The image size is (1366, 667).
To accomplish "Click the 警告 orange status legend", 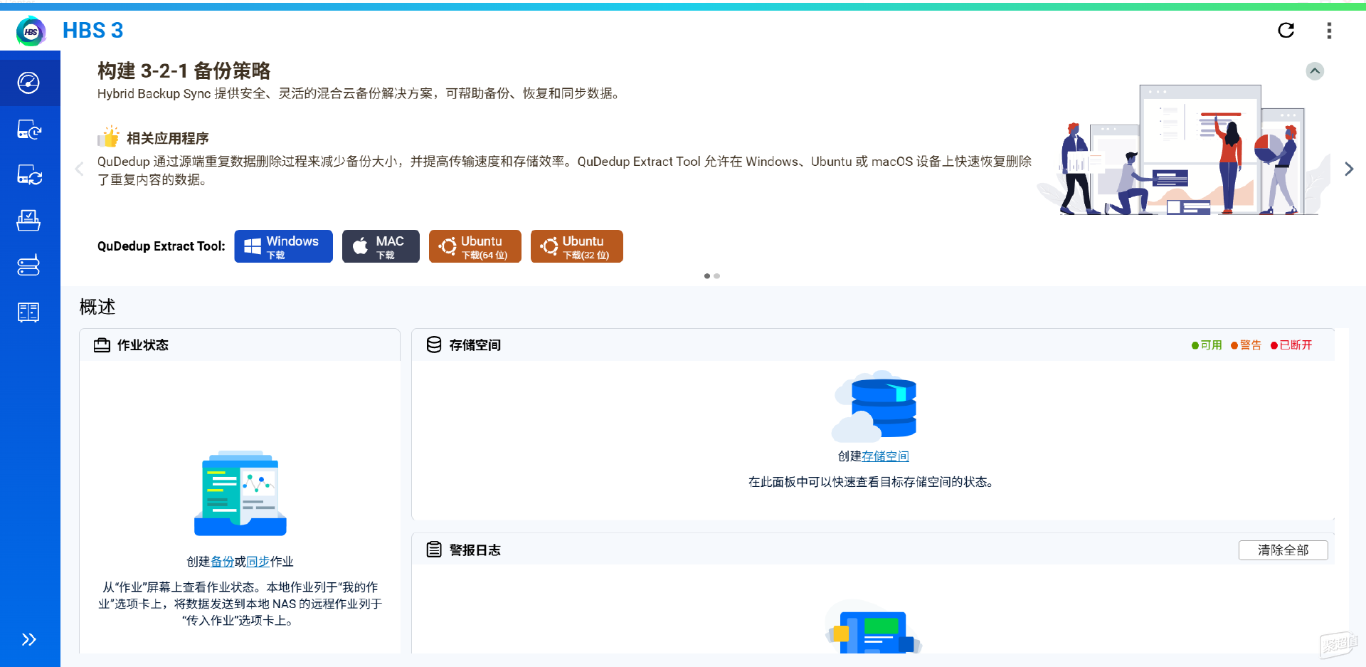I will pyautogui.click(x=1246, y=345).
